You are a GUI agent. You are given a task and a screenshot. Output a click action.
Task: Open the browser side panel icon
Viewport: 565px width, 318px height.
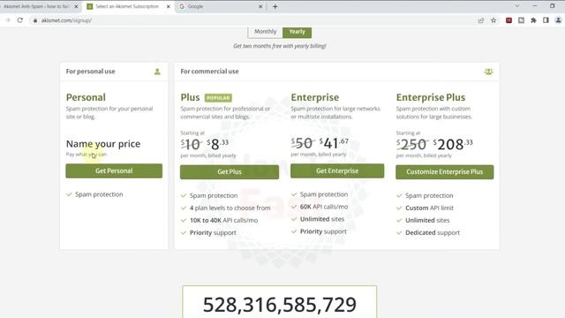(546, 20)
